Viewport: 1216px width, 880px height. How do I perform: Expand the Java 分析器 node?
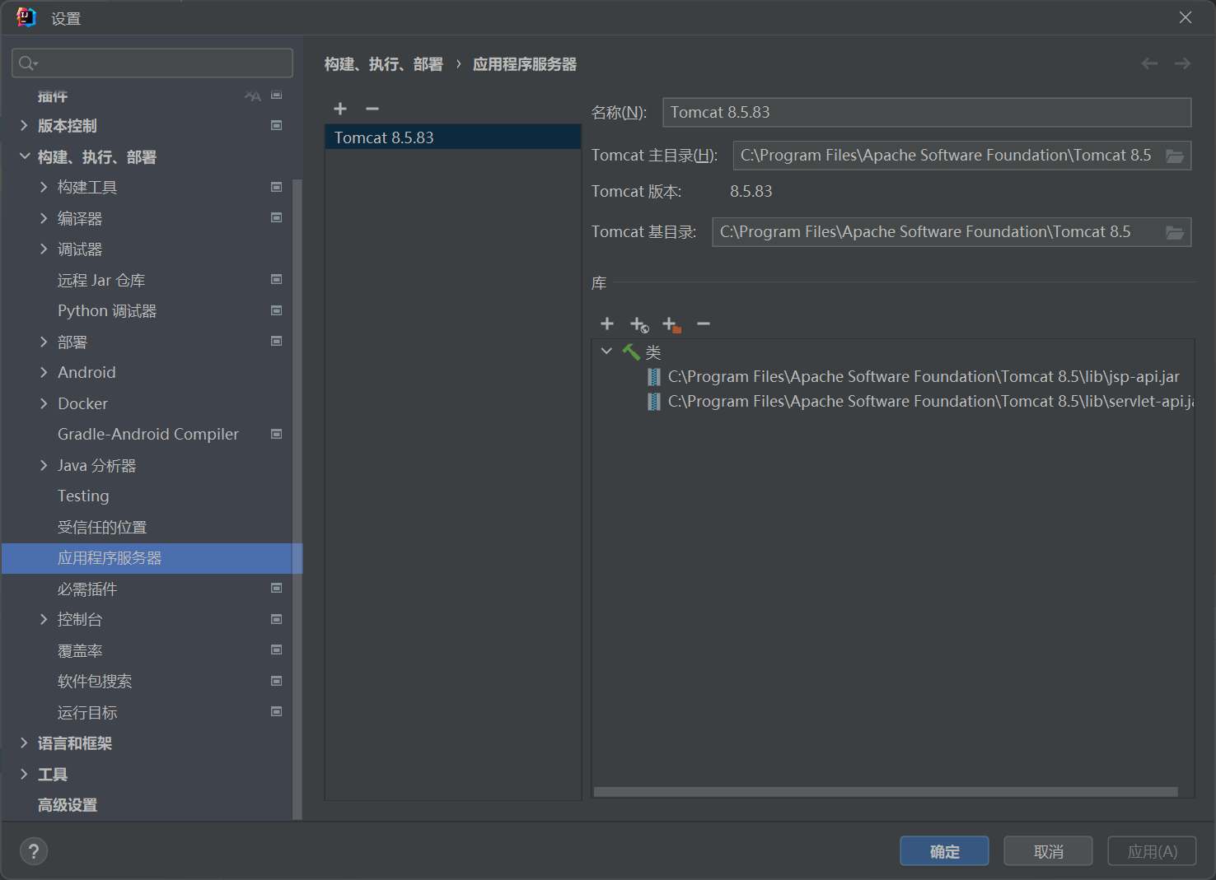[44, 465]
